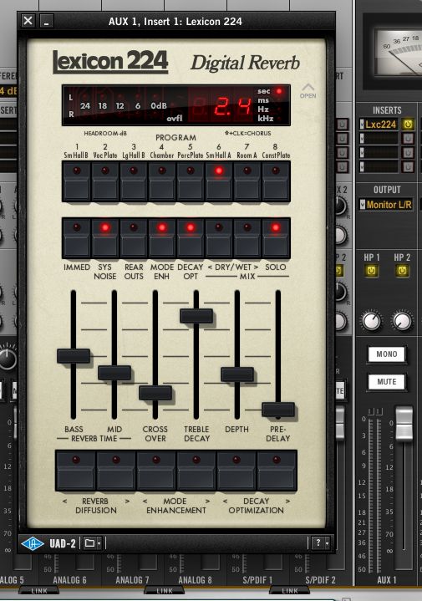Select program 4 Chamber button
The image size is (422, 601).
pos(162,181)
